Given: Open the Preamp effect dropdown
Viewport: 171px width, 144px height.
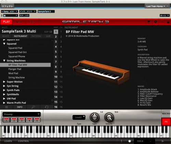Looking at the screenshot, I should click(22, 114).
